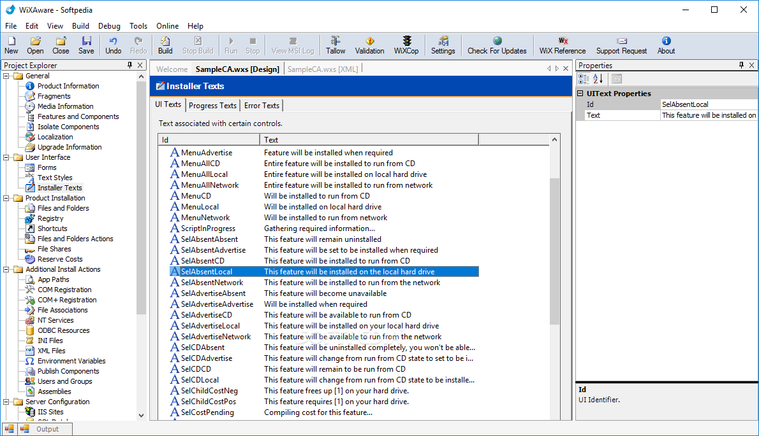Screen dimensions: 759x436
Task: Launch the Tallow tool
Action: [x=335, y=45]
